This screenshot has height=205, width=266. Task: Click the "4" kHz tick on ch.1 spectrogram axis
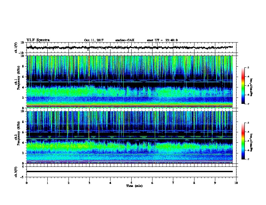point(23,87)
